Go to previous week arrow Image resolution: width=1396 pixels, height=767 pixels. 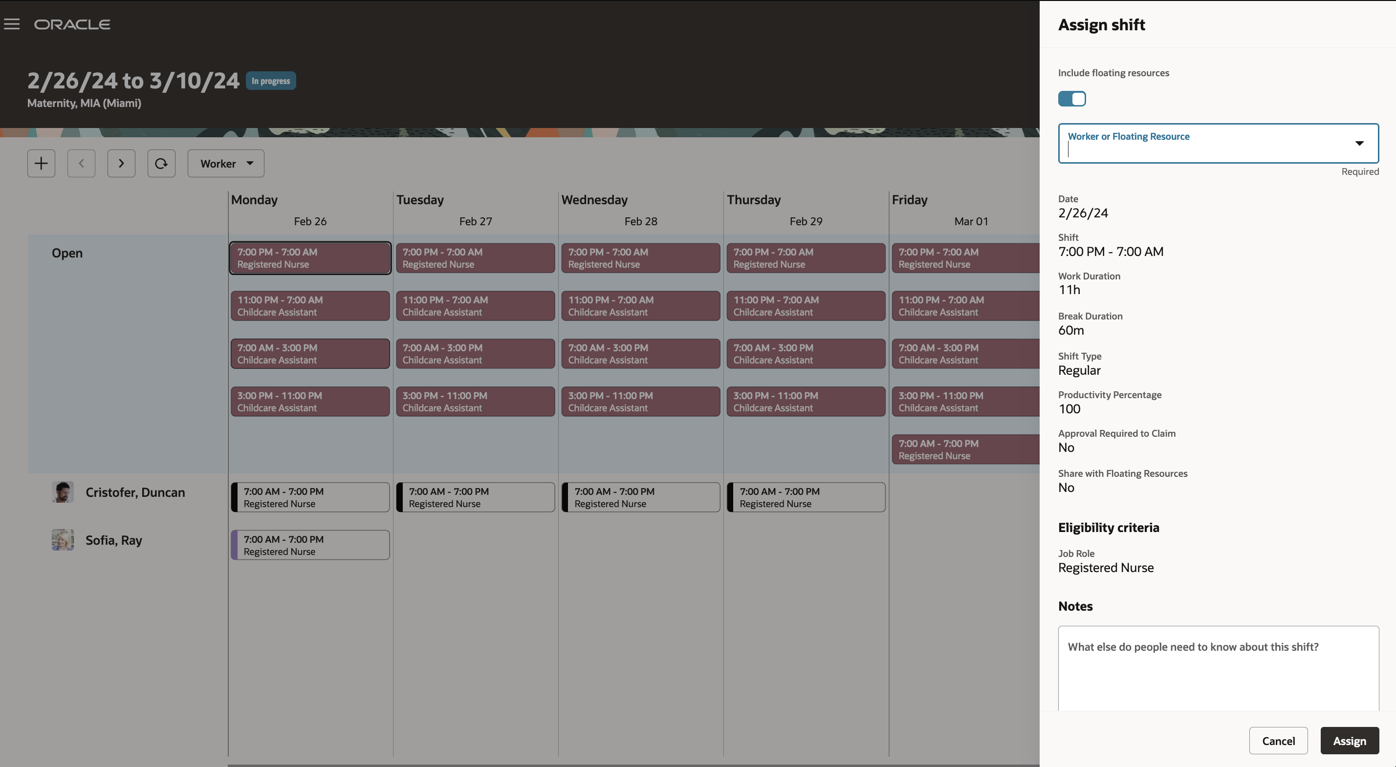[x=81, y=164]
